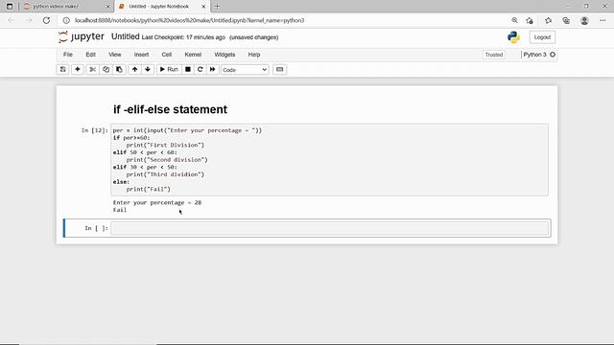Restart the kernel with the circular arrow
Screen dimensions: 614x345
tap(201, 69)
